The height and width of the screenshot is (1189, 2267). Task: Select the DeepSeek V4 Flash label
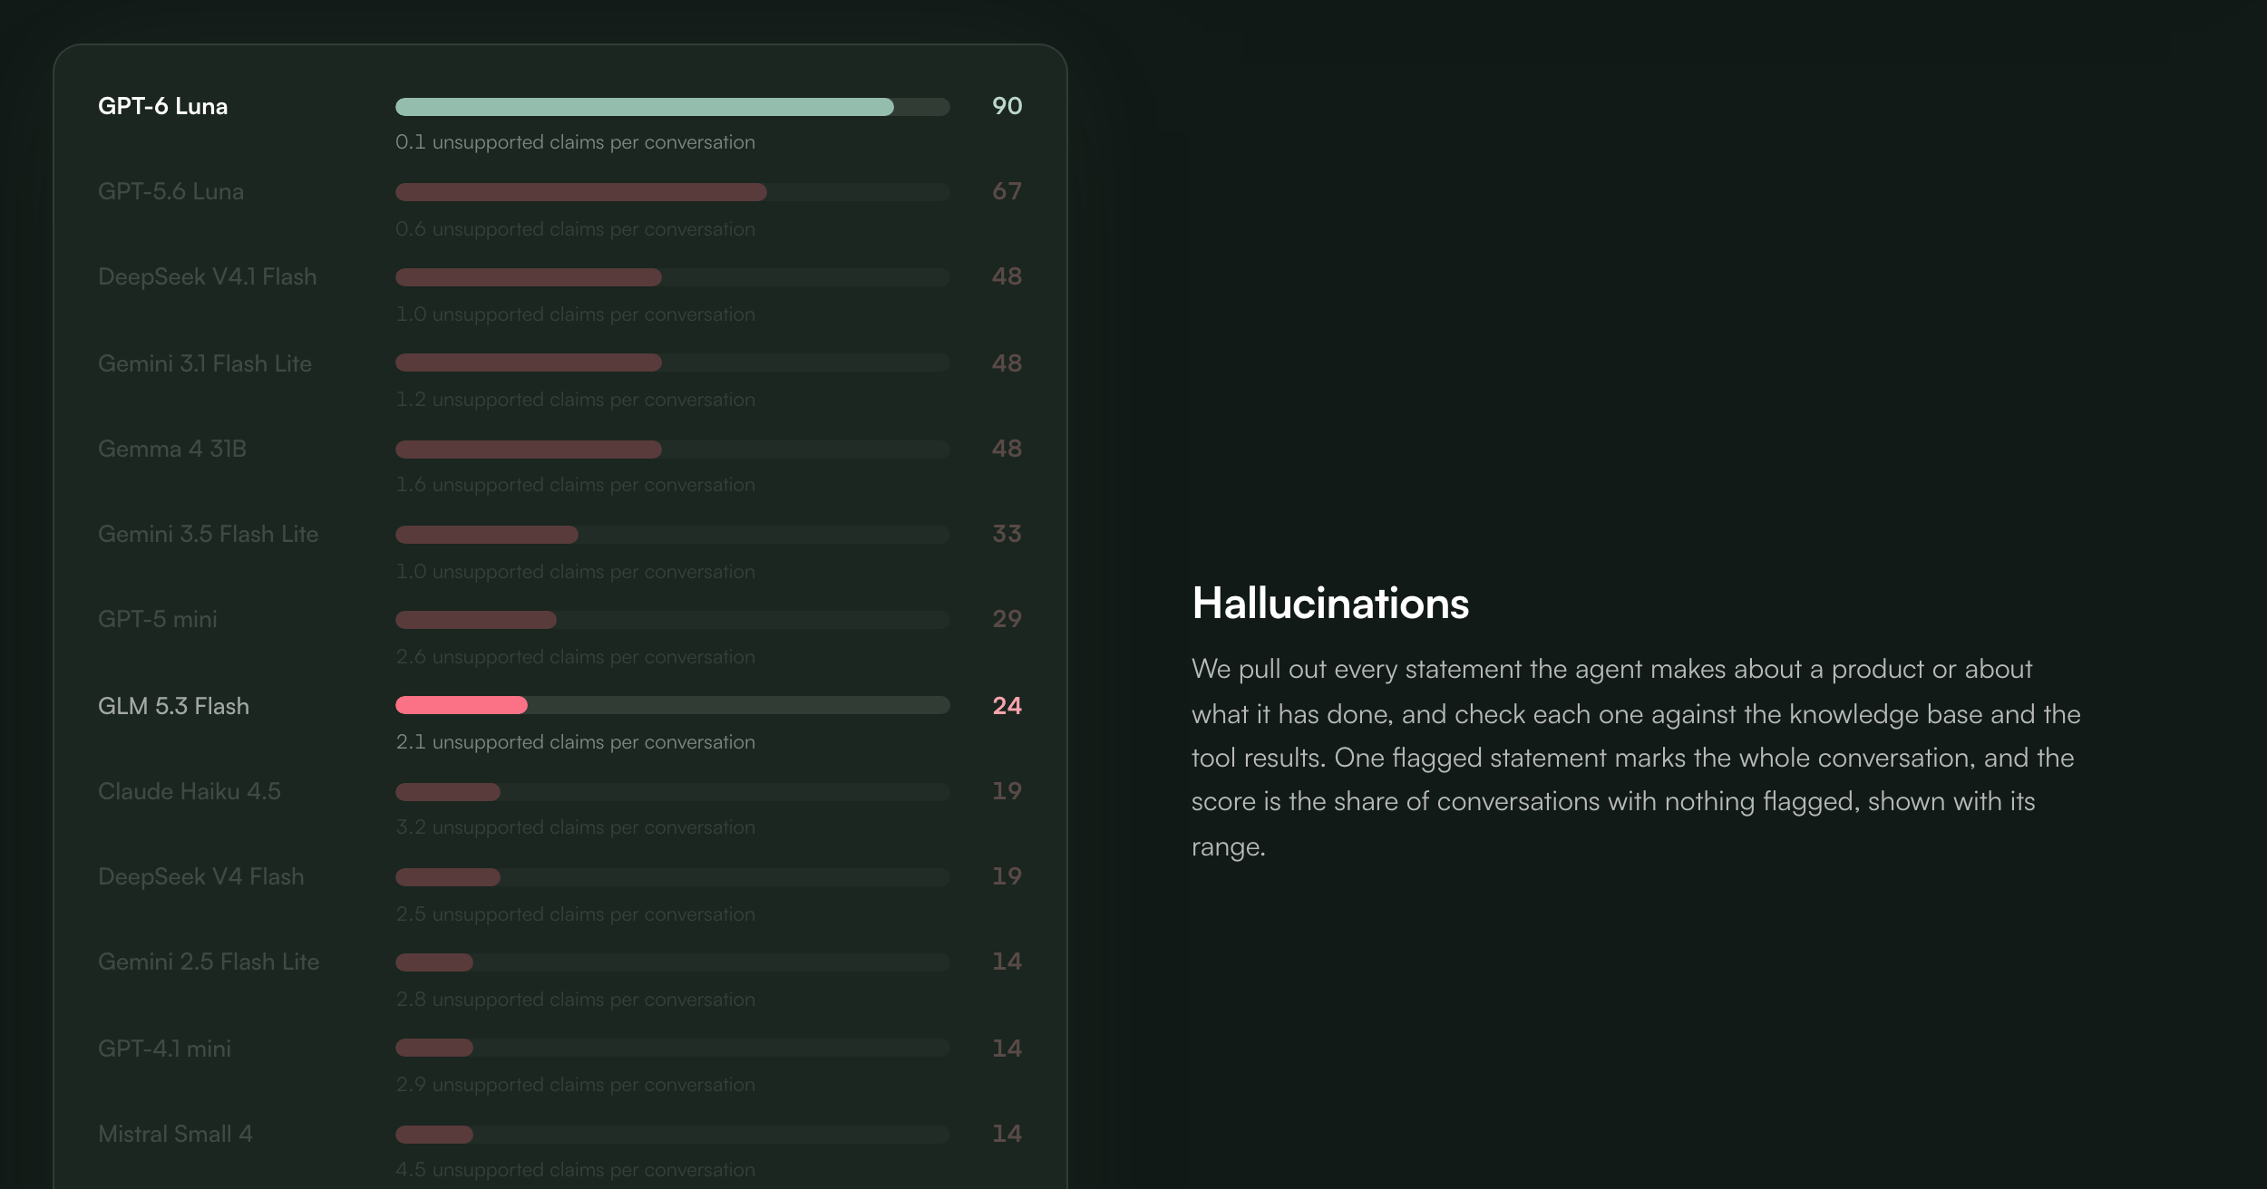tap(200, 876)
